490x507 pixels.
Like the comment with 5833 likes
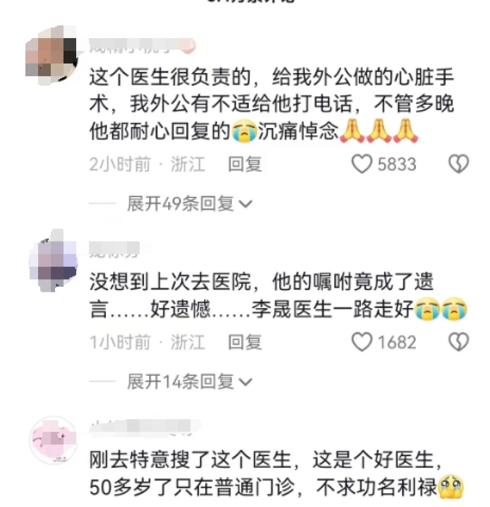pyautogui.click(x=362, y=163)
